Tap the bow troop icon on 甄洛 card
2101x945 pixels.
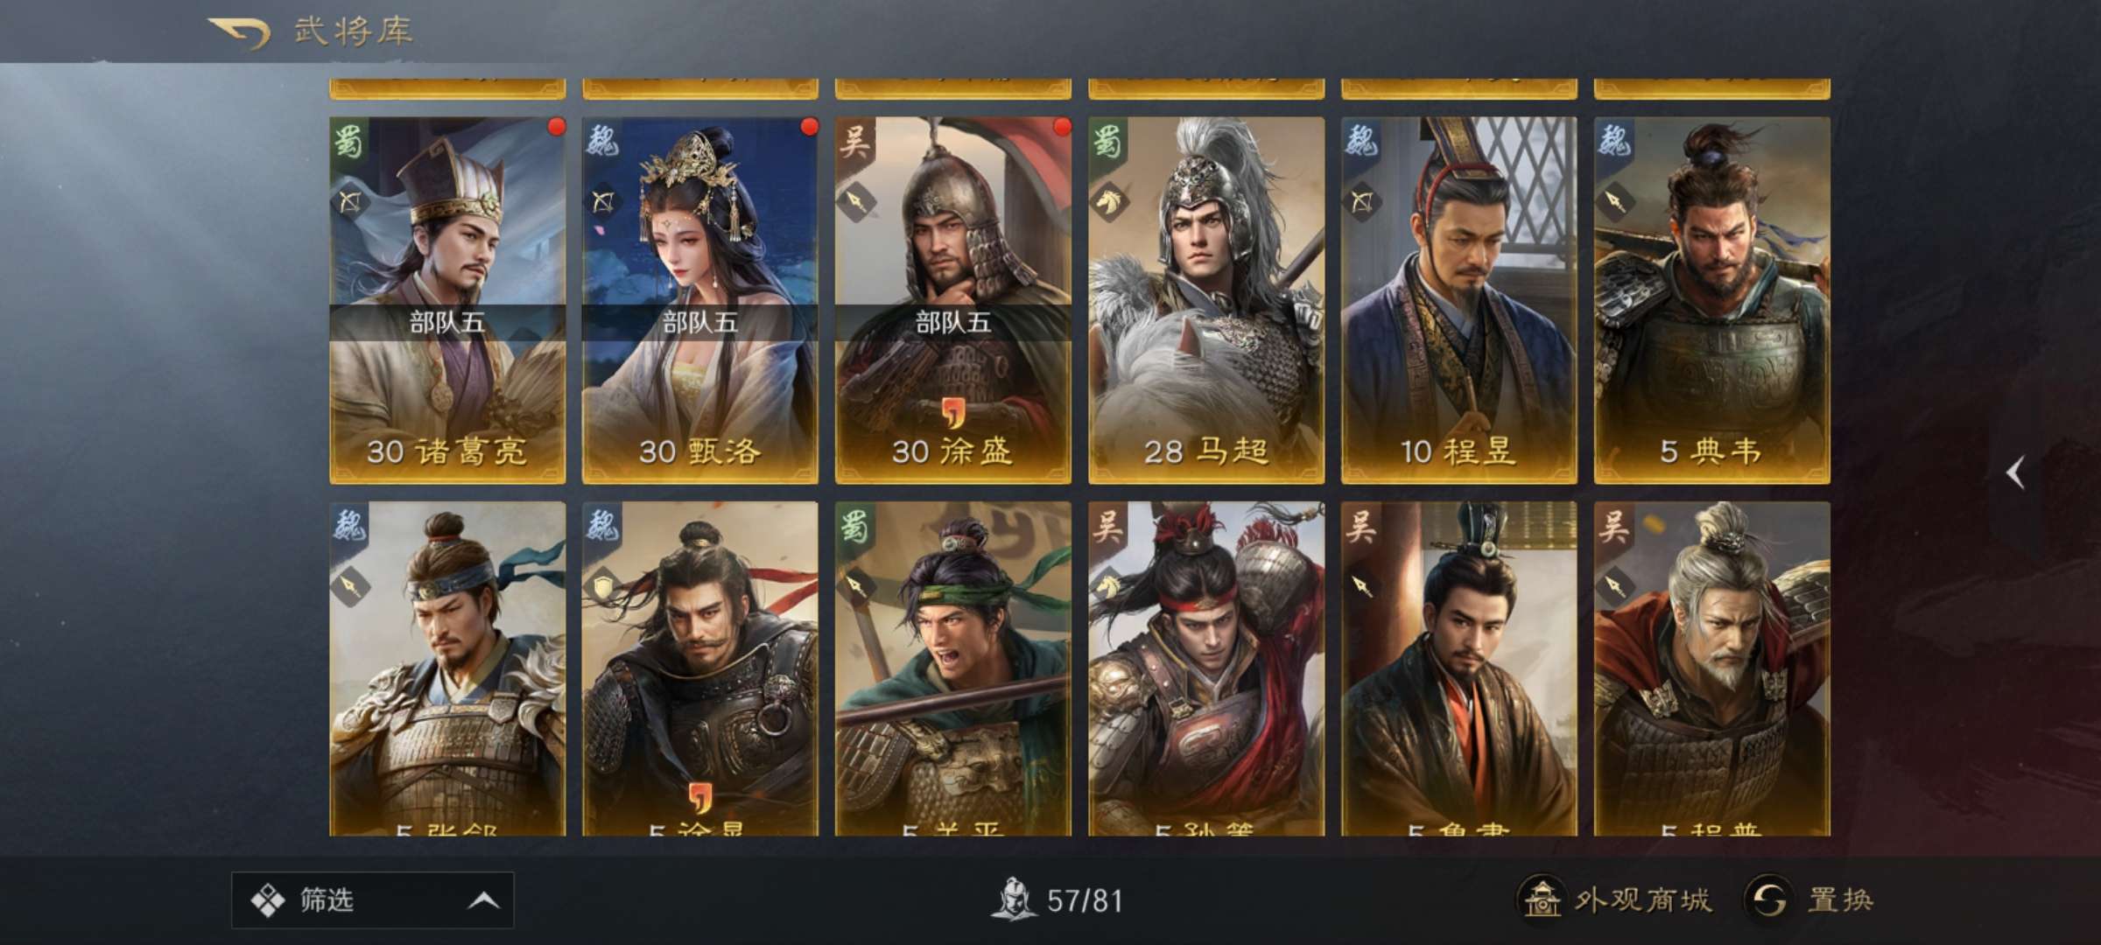click(x=602, y=203)
